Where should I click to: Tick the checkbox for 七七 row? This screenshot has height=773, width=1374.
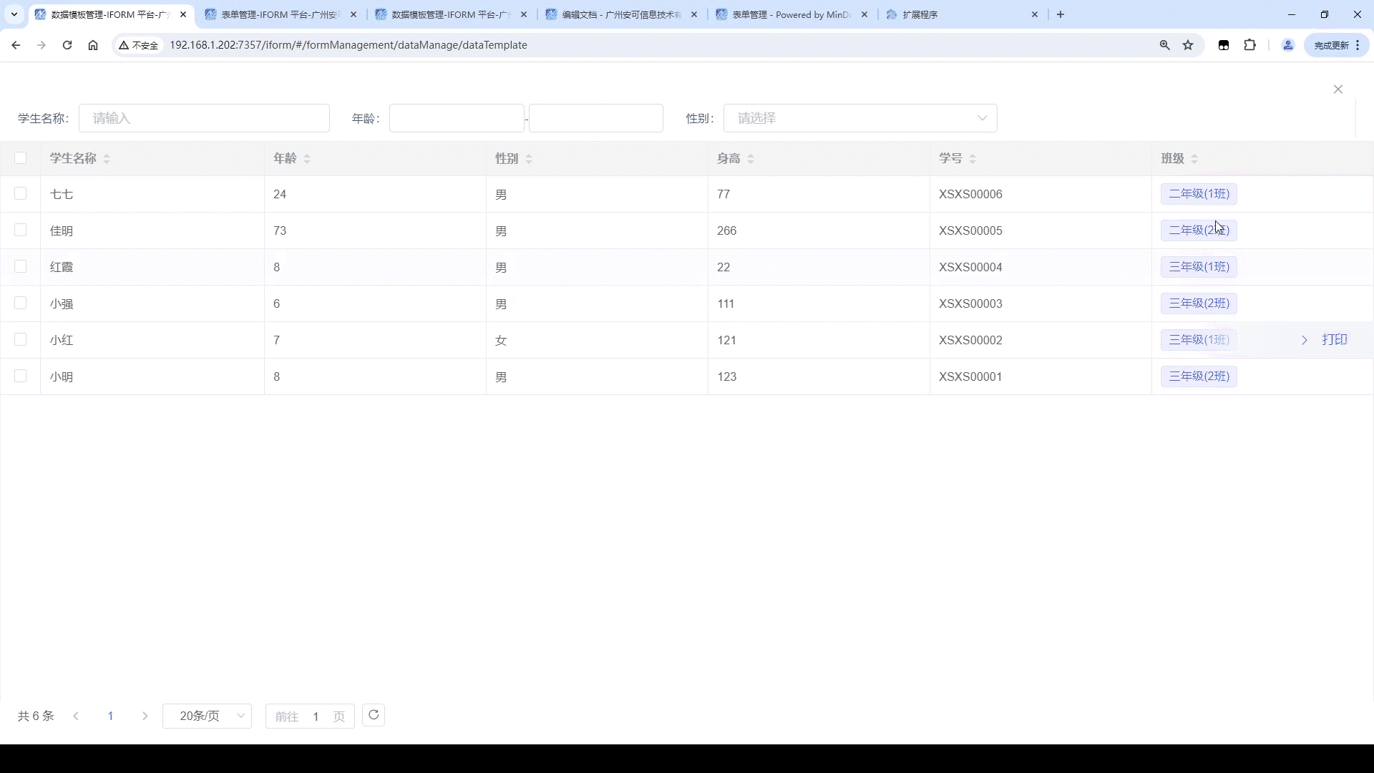(21, 194)
